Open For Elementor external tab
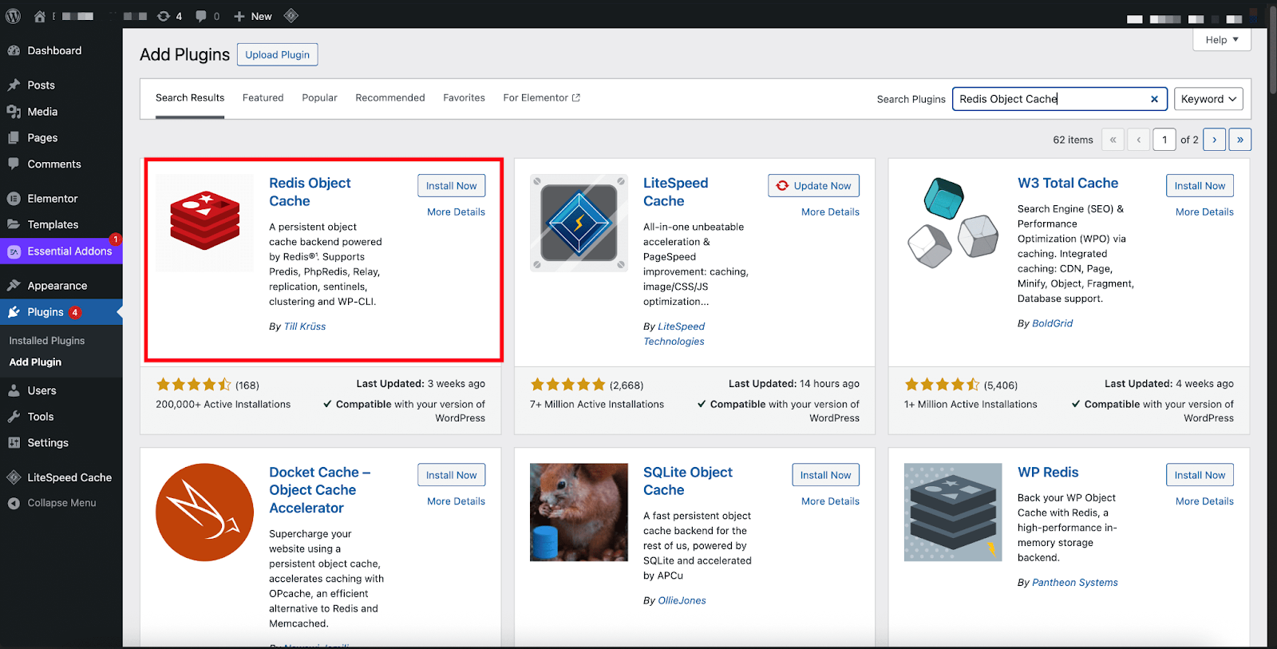The width and height of the screenshot is (1277, 649). [x=541, y=98]
